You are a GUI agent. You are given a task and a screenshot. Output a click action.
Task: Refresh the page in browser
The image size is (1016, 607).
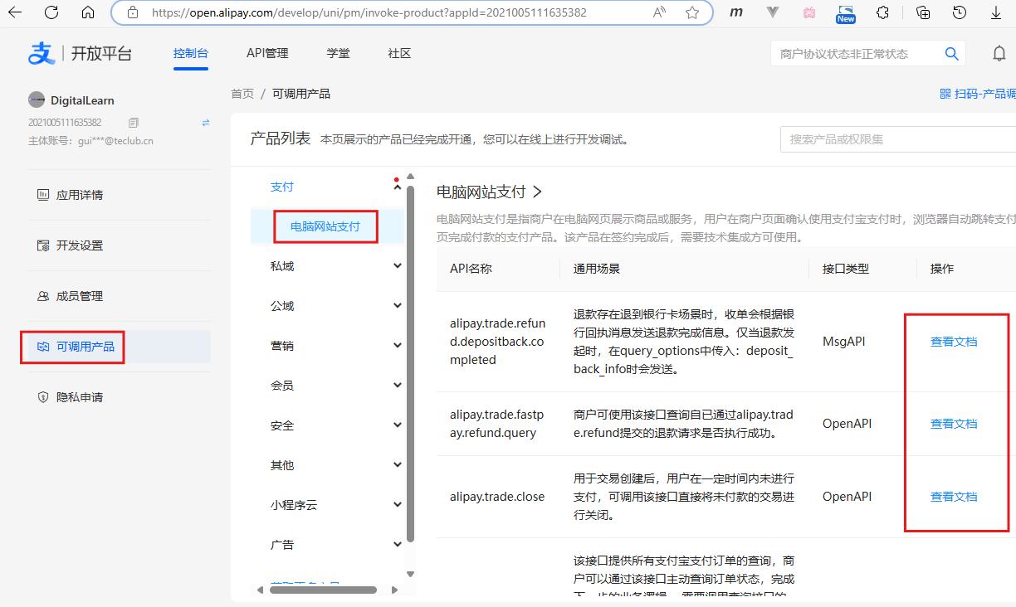[51, 12]
